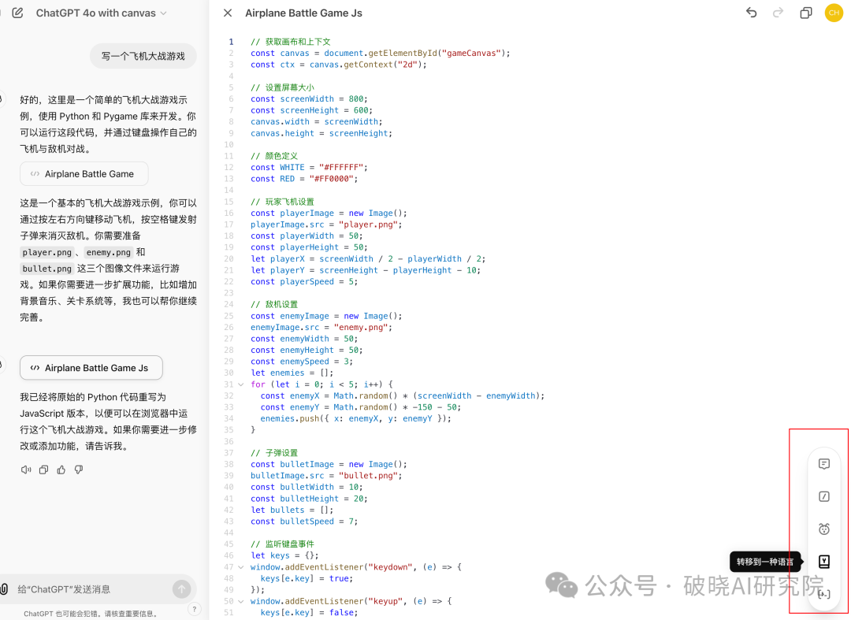Viewport: 851px width, 620px height.
Task: Undo the last canvas edit
Action: (x=751, y=13)
